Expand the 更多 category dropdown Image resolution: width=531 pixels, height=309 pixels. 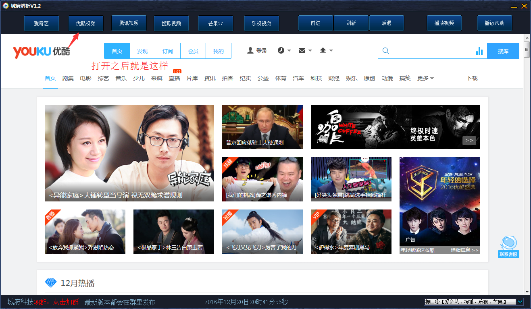point(425,78)
